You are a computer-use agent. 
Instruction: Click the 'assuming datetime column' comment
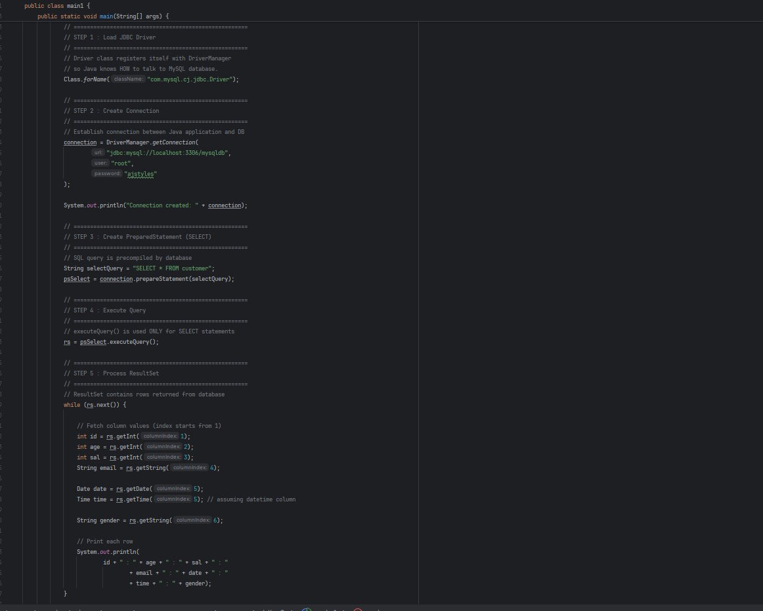[251, 499]
